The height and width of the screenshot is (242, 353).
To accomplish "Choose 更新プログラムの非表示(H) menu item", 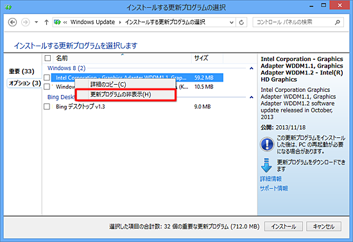I will coord(126,94).
